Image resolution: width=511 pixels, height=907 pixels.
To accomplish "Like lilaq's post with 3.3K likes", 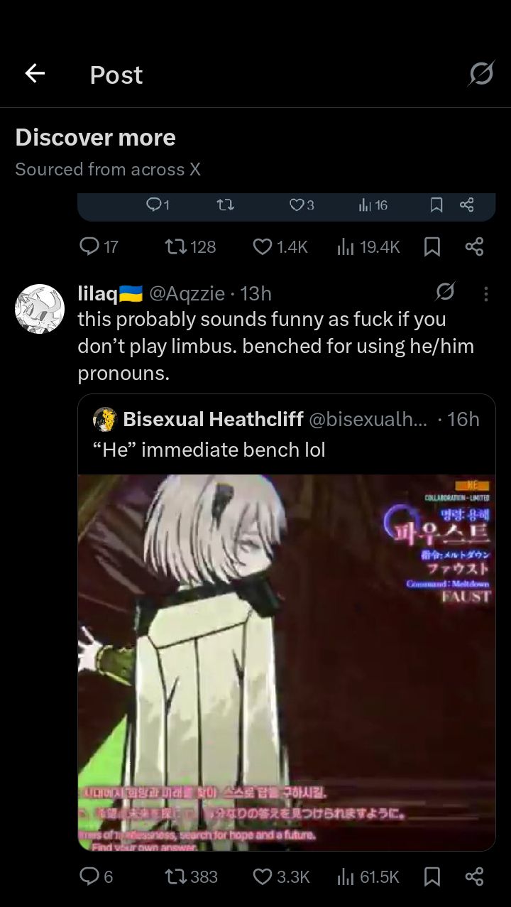I will tap(281, 877).
